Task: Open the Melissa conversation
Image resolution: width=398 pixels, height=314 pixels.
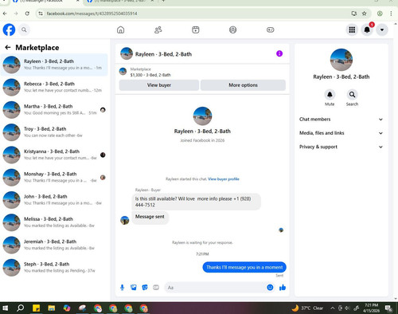Action: (x=54, y=222)
